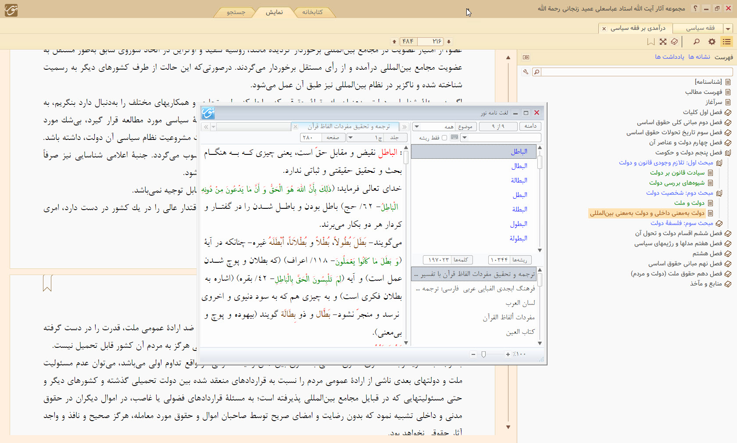Viewport: 737px width, 443px height.
Task: Click the «دامنه» scope button
Action: (x=530, y=126)
